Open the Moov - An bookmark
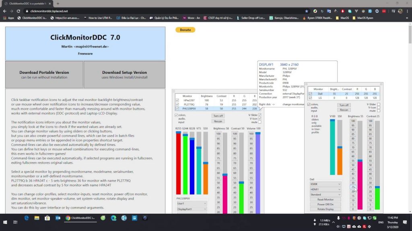 point(191,18)
